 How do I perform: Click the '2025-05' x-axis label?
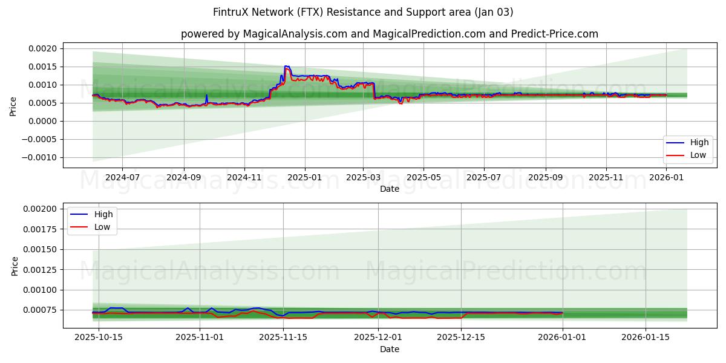(x=423, y=178)
